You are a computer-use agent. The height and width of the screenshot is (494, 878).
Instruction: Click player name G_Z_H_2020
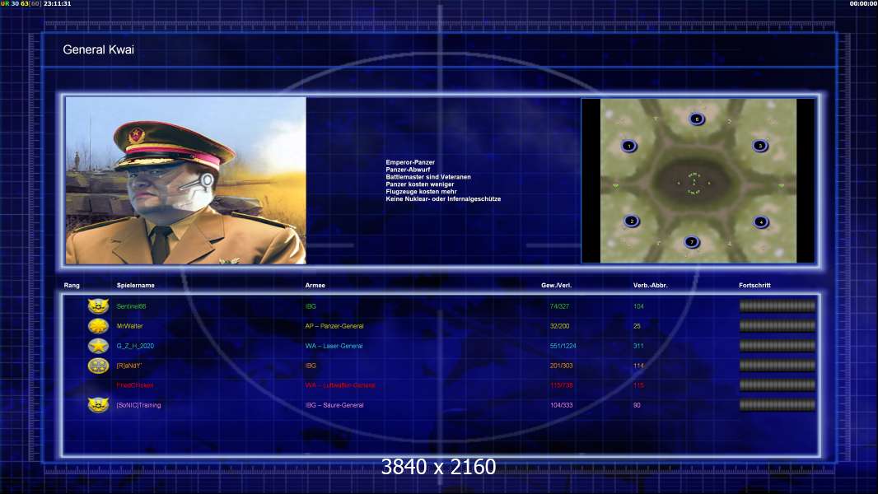(x=135, y=346)
